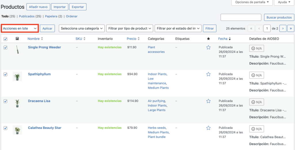The image size is (295, 150).
Task: Show the Papelera products view
Action: pyautogui.click(x=51, y=16)
